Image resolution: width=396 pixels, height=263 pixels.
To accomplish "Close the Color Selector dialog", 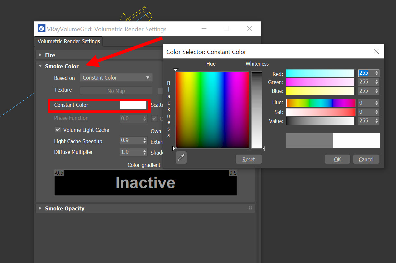I will point(376,51).
